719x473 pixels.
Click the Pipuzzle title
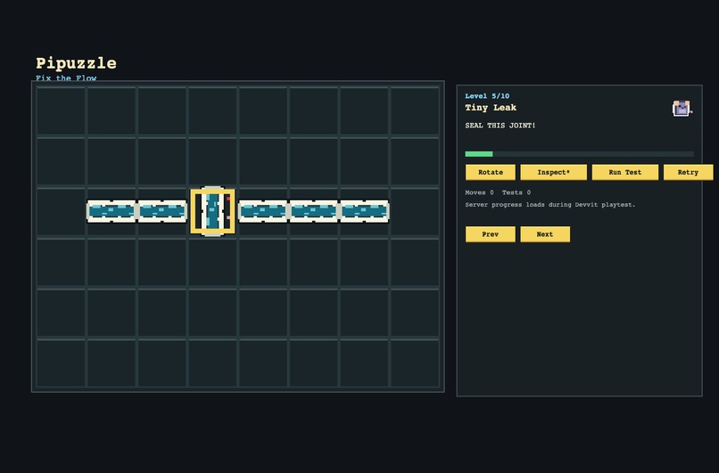[76, 63]
